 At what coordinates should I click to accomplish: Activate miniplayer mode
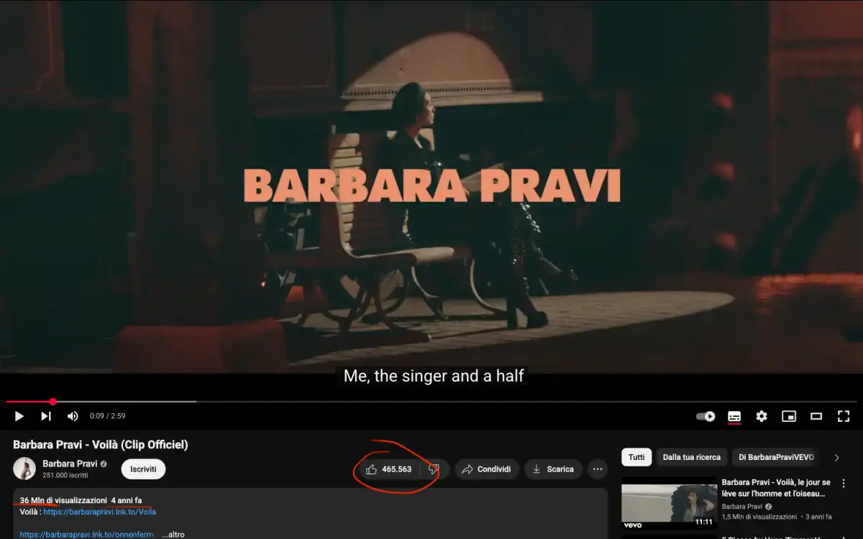coord(789,416)
